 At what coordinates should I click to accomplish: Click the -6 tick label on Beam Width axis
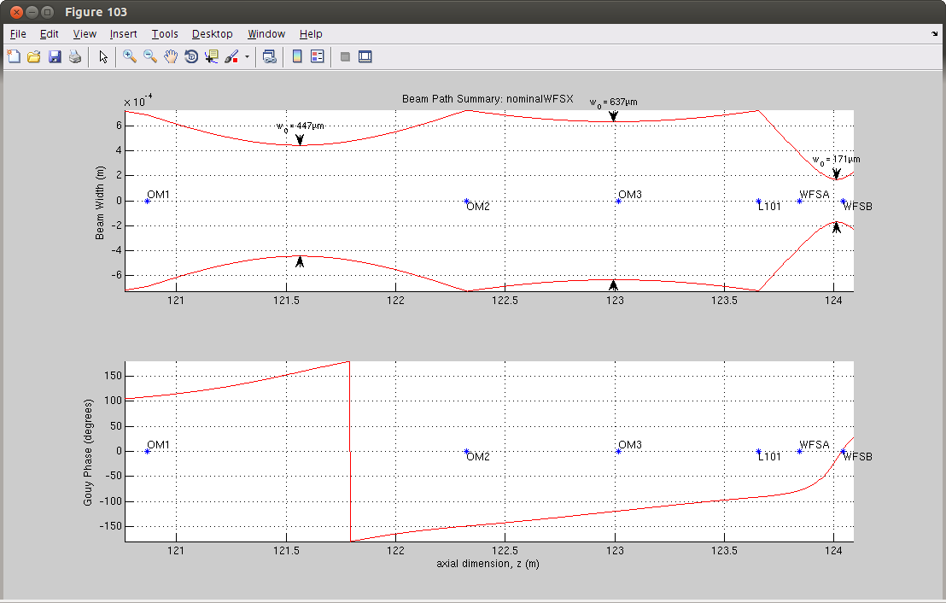coord(115,275)
